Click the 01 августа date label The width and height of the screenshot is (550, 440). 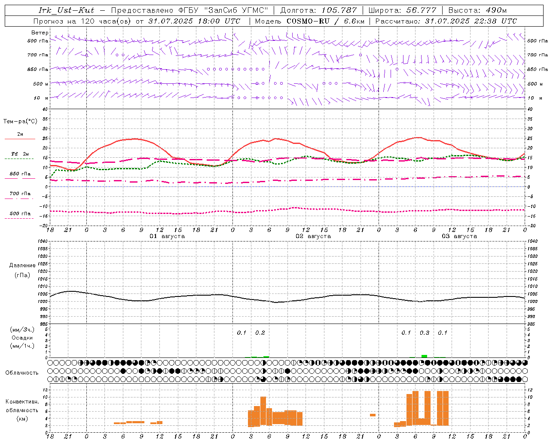[167, 236]
